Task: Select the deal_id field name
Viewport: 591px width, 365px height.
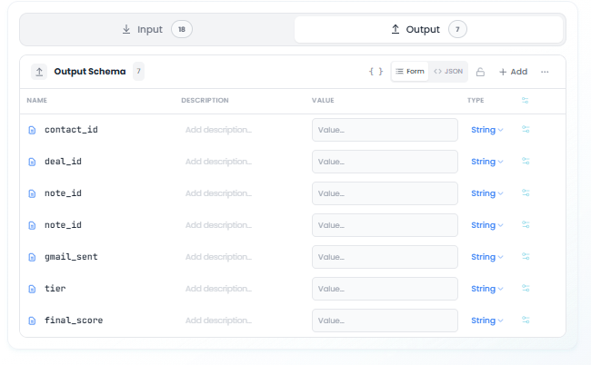Action: coord(63,162)
